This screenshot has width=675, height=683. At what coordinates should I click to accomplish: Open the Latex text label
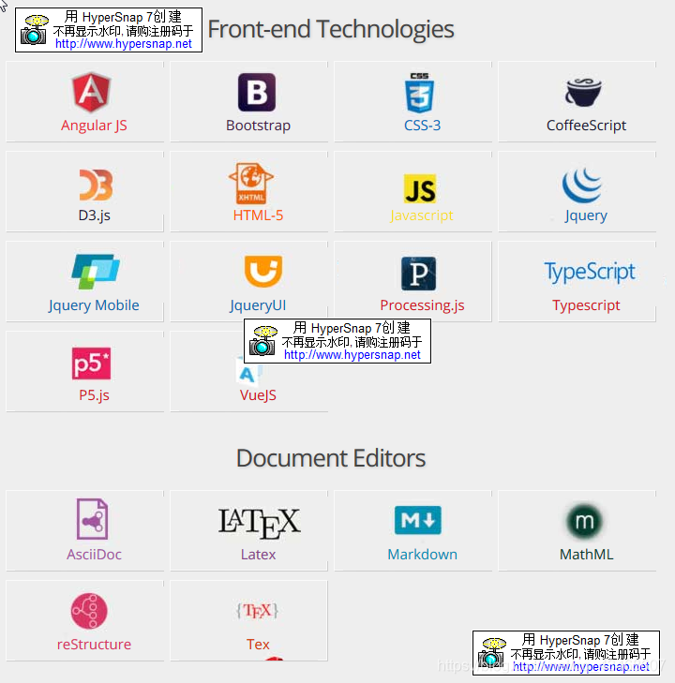tap(258, 555)
